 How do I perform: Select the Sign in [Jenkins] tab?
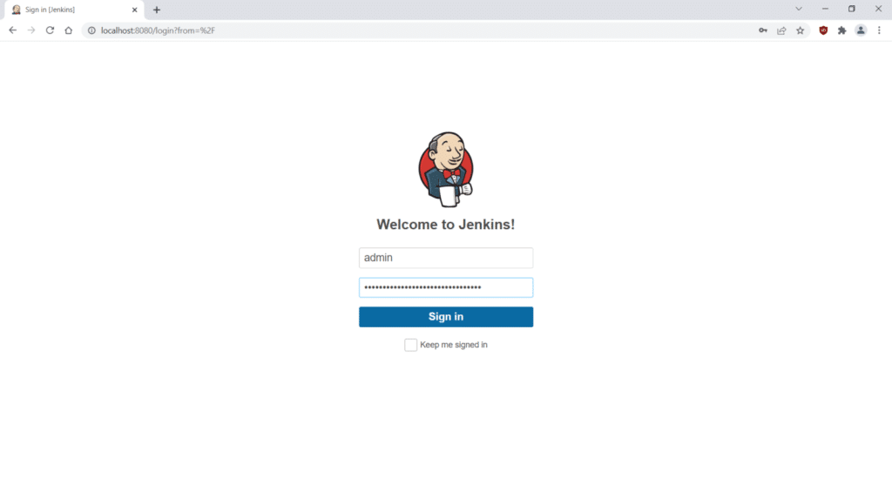click(x=72, y=10)
